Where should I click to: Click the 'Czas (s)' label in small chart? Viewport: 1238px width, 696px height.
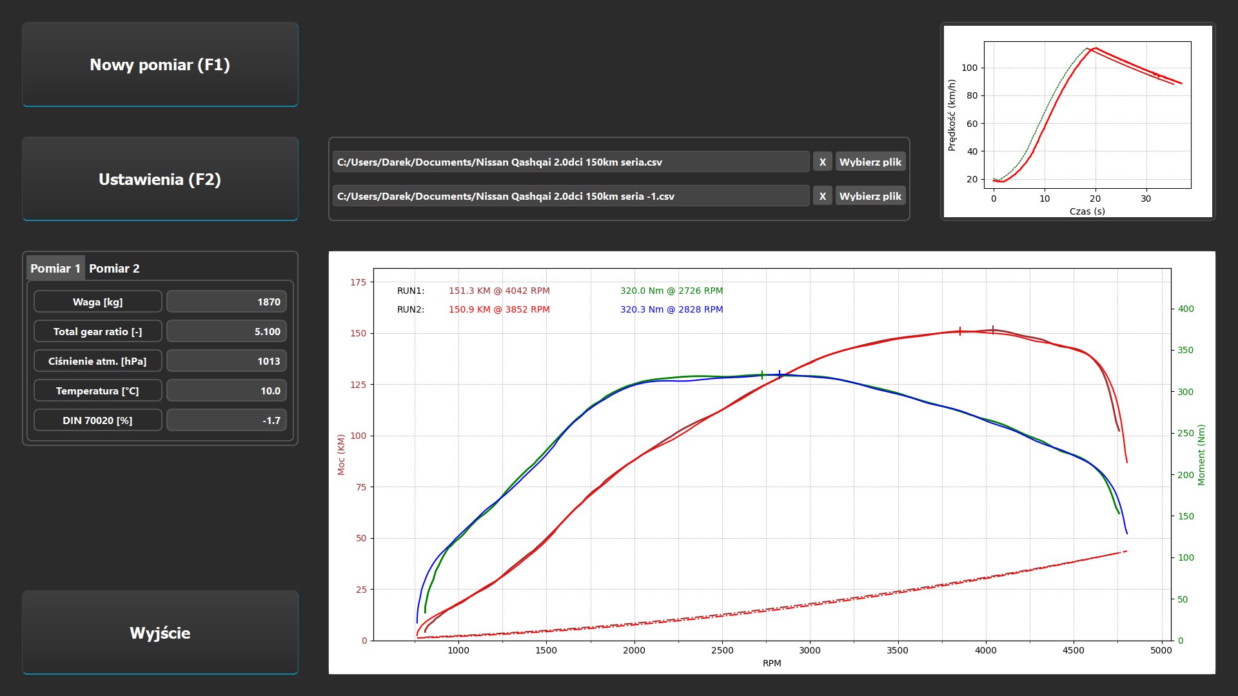point(1087,211)
